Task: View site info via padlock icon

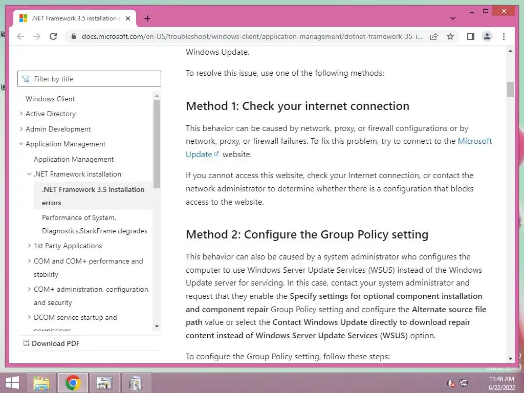Action: [74, 36]
